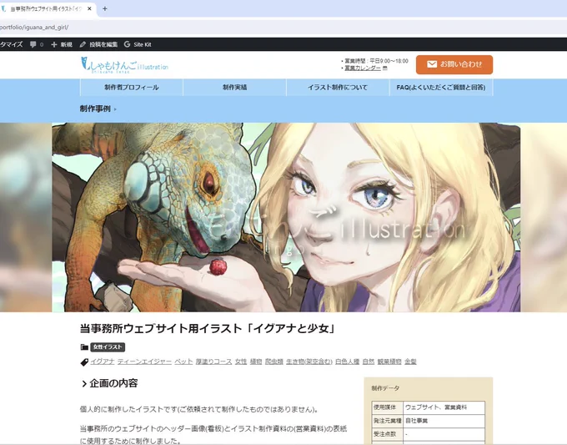Click 投稿を編集 to edit the post
Screen dimensions: 567x445
[98, 44]
